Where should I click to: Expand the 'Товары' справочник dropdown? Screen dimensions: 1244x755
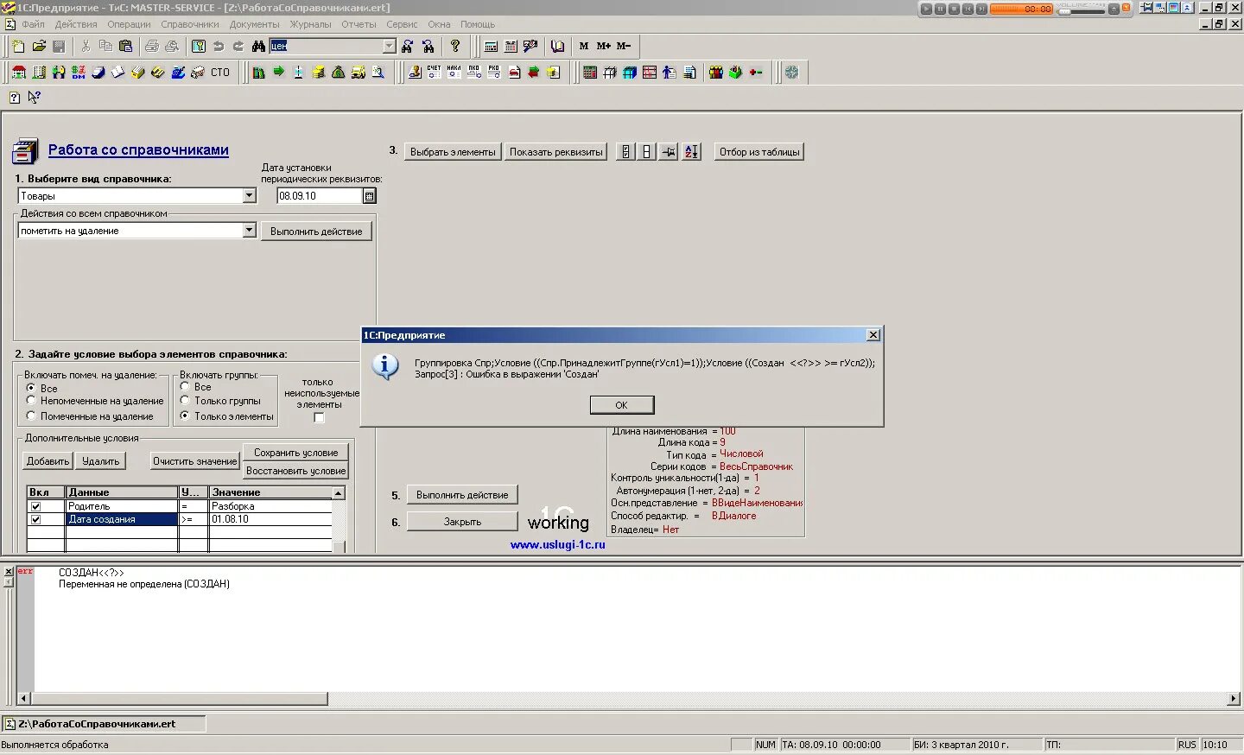tap(250, 196)
